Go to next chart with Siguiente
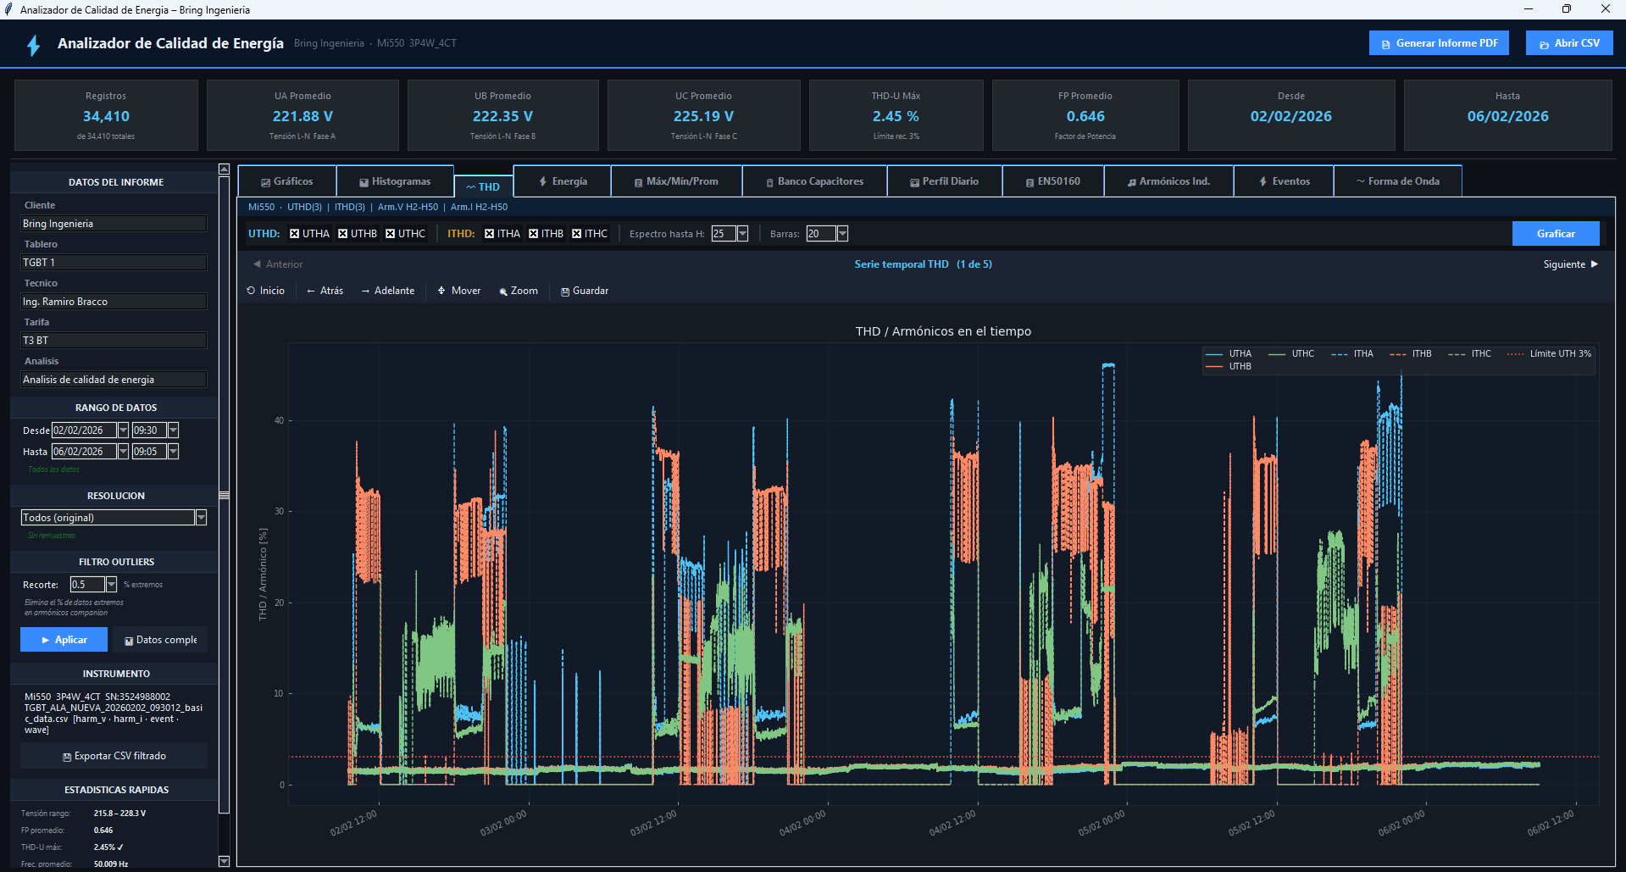 (x=1570, y=264)
